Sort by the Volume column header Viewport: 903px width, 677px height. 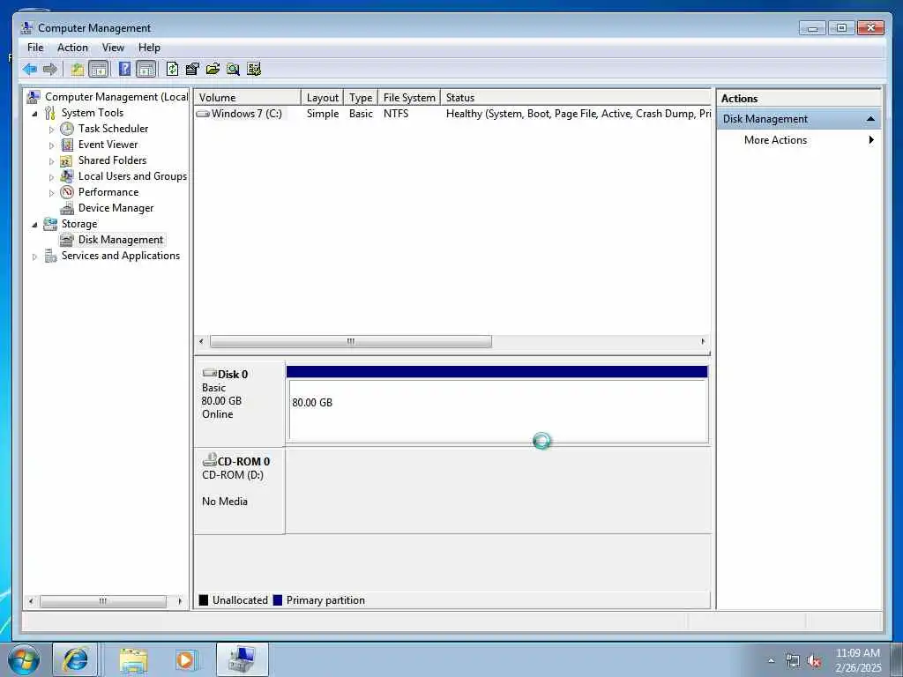point(247,97)
